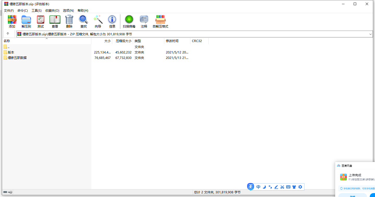Open the 文件(F) menu

[9, 11]
